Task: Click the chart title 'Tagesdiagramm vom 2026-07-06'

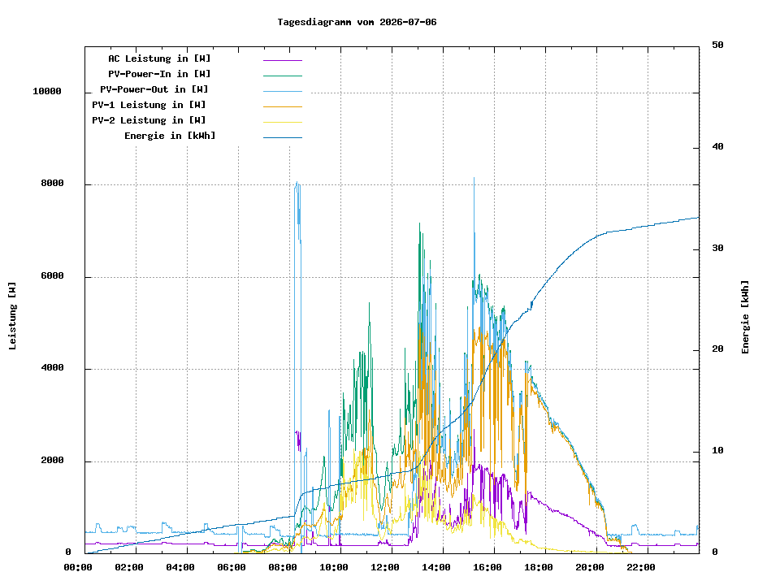Action: (357, 23)
